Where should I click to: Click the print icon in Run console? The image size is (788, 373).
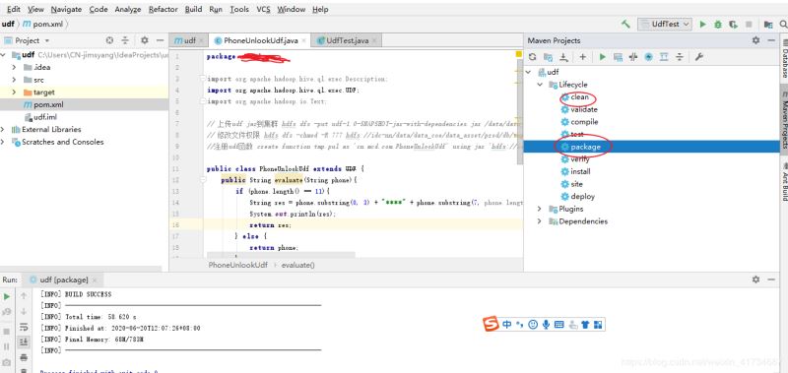(x=24, y=358)
